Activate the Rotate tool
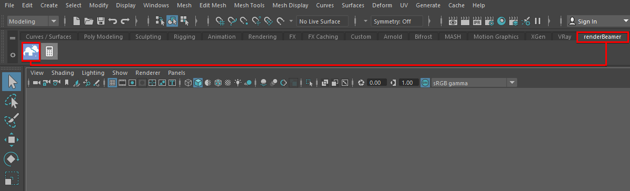Viewport: 630px width, 191px height. click(12, 159)
